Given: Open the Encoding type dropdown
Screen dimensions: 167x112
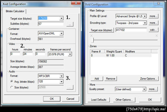Looking at the screenshot, I should pyautogui.click(x=145, y=23).
